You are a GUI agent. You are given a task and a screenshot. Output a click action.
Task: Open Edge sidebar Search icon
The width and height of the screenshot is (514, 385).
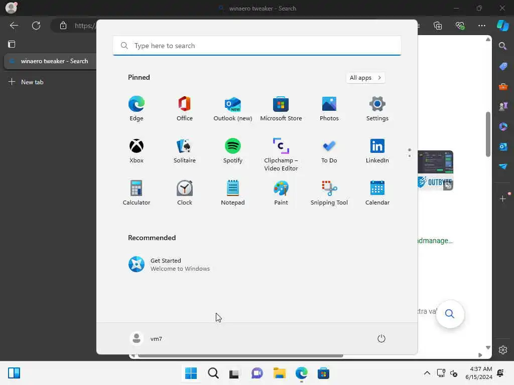pos(503,46)
